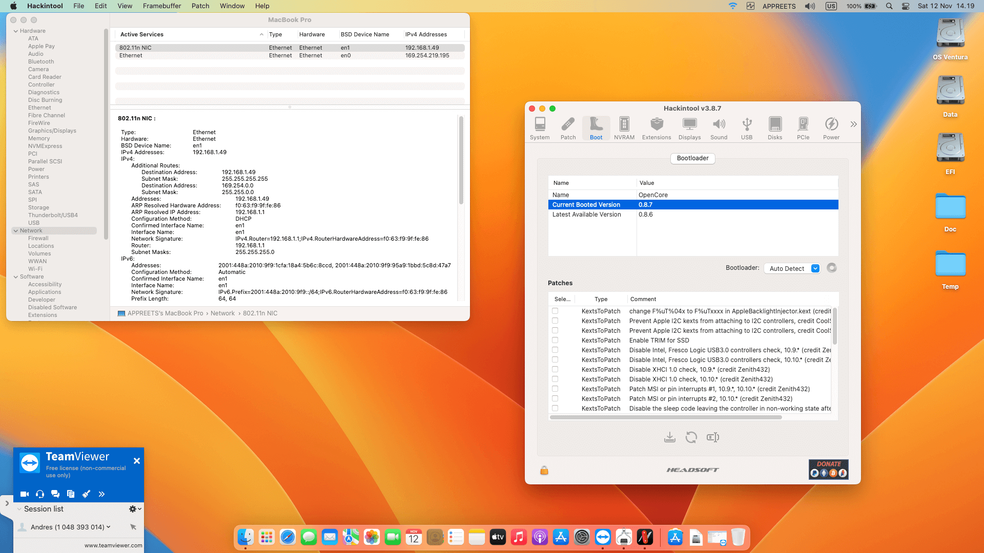The image size is (984, 553).
Task: Open Safari from the Dock
Action: pyautogui.click(x=288, y=537)
